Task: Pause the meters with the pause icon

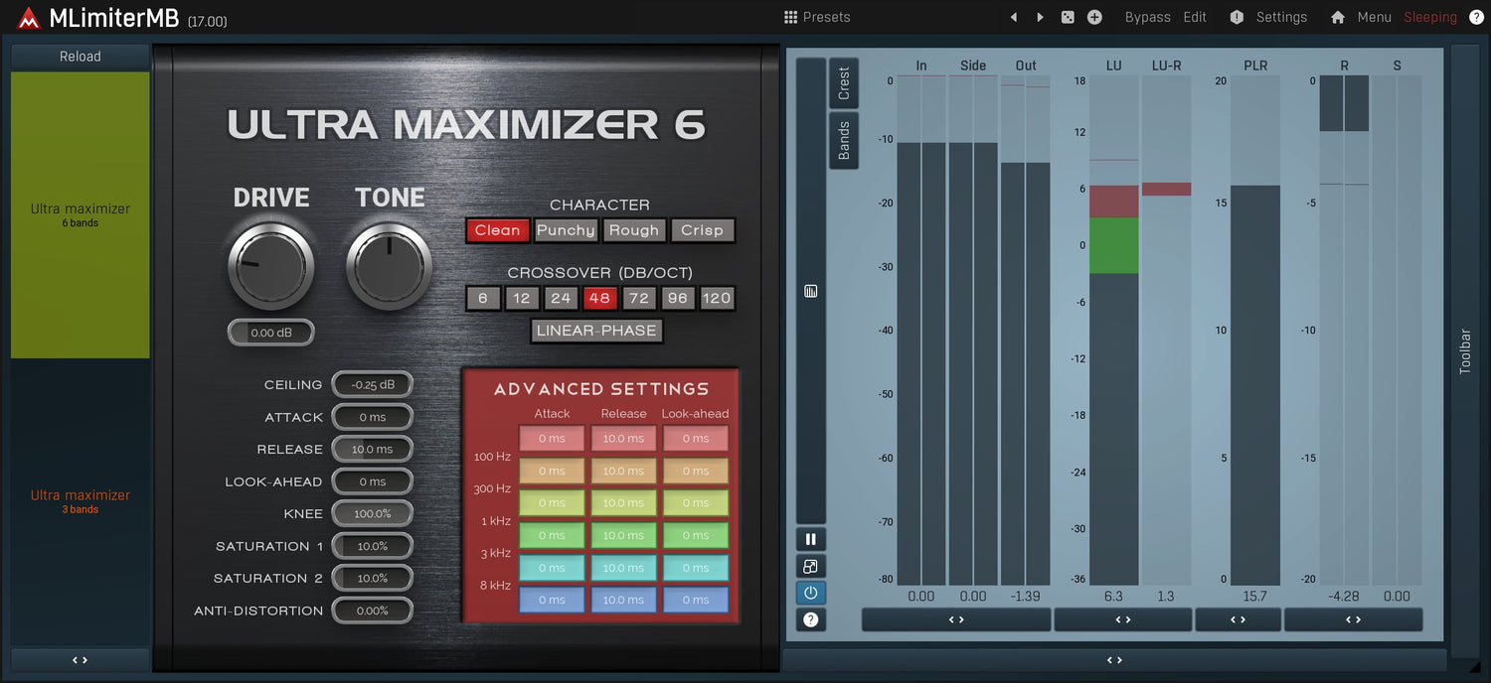Action: pos(811,539)
